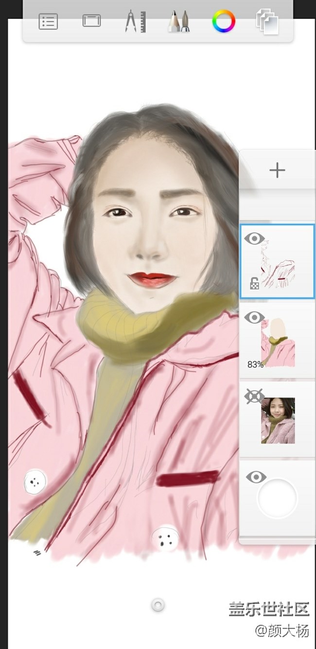The image size is (316, 649).
Task: Open the brush library pencil icon
Action: point(178,22)
